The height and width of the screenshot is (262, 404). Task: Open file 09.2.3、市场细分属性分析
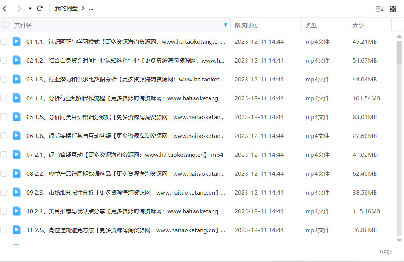click(126, 193)
